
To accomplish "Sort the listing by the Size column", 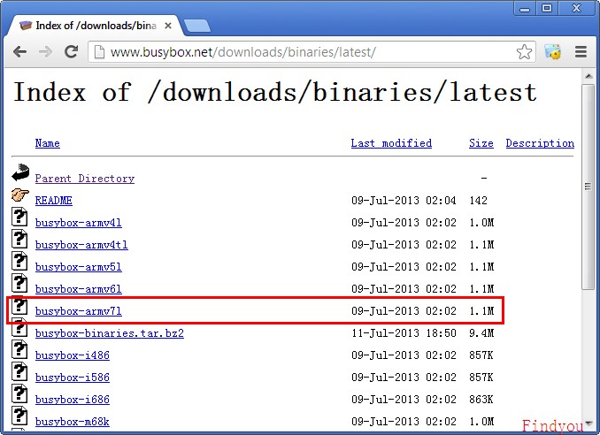I will (x=481, y=143).
